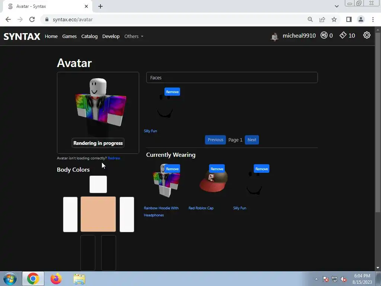Open micheal9910 avatar headshot icon
The height and width of the screenshot is (286, 381).
(275, 36)
